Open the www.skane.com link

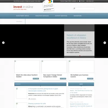coord(90,1)
